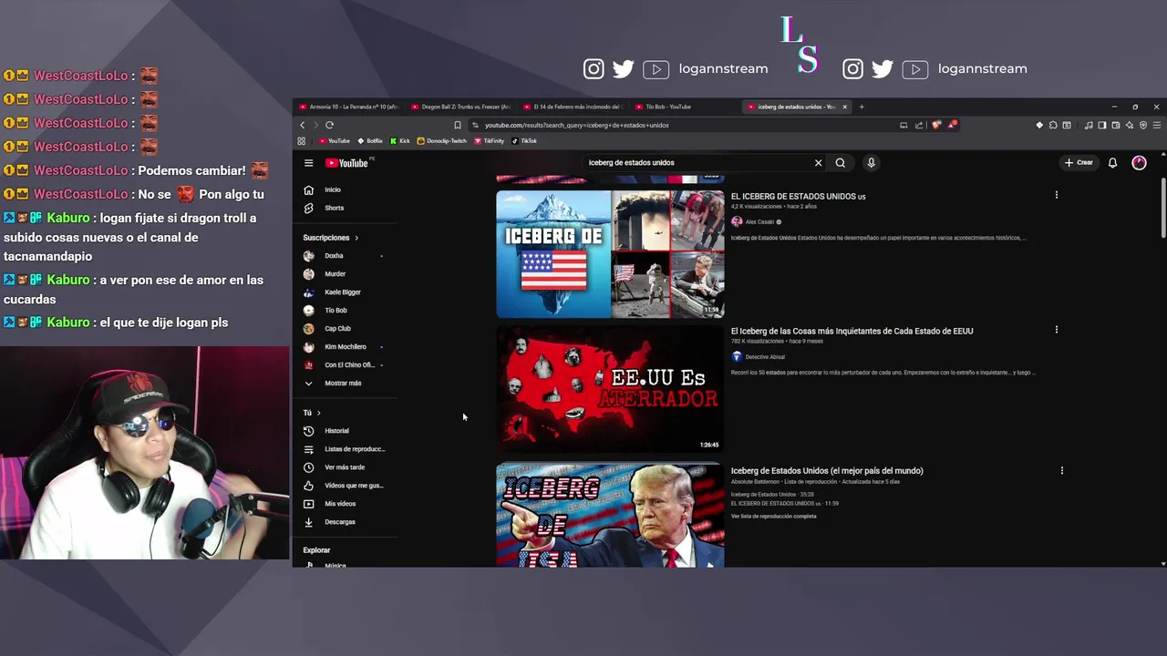
Task: Open YouTube notifications bell
Action: tap(1112, 163)
